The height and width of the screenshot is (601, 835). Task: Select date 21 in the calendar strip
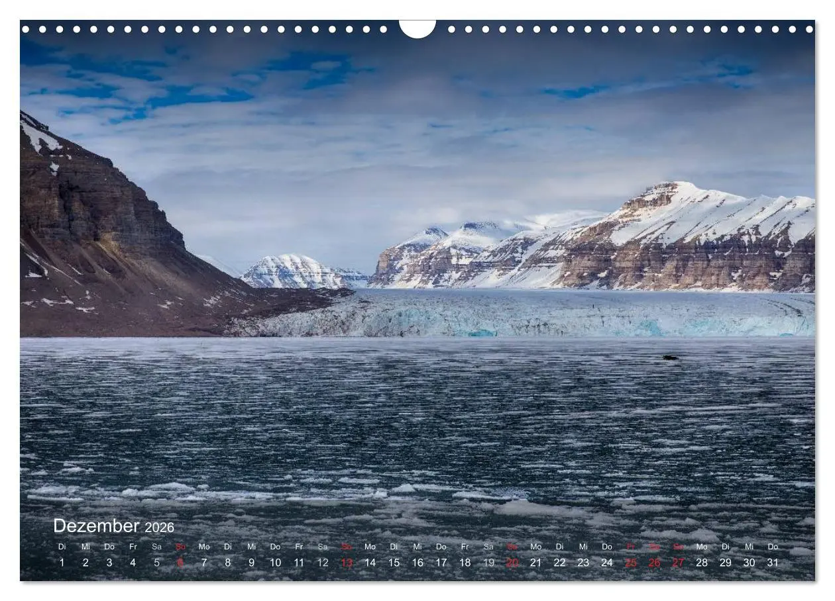(535, 563)
